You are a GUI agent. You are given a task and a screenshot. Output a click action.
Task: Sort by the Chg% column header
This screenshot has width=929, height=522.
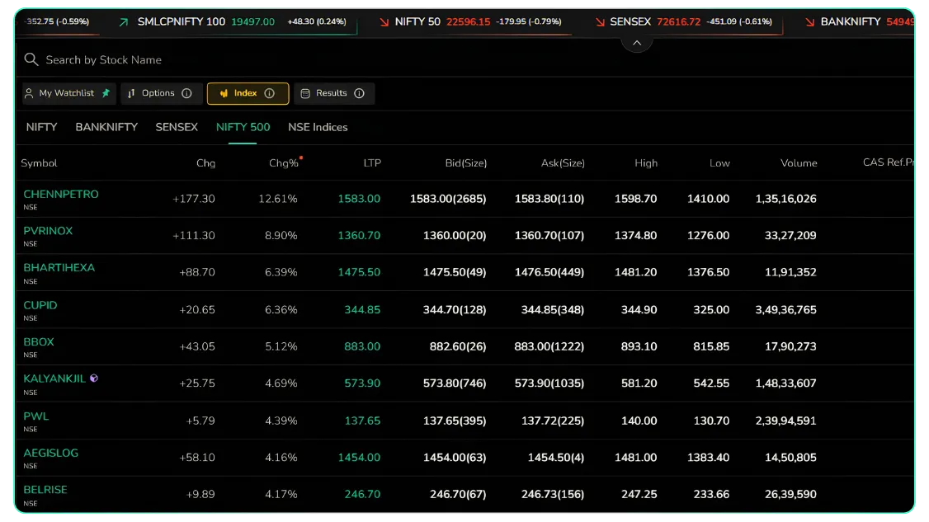pyautogui.click(x=284, y=163)
